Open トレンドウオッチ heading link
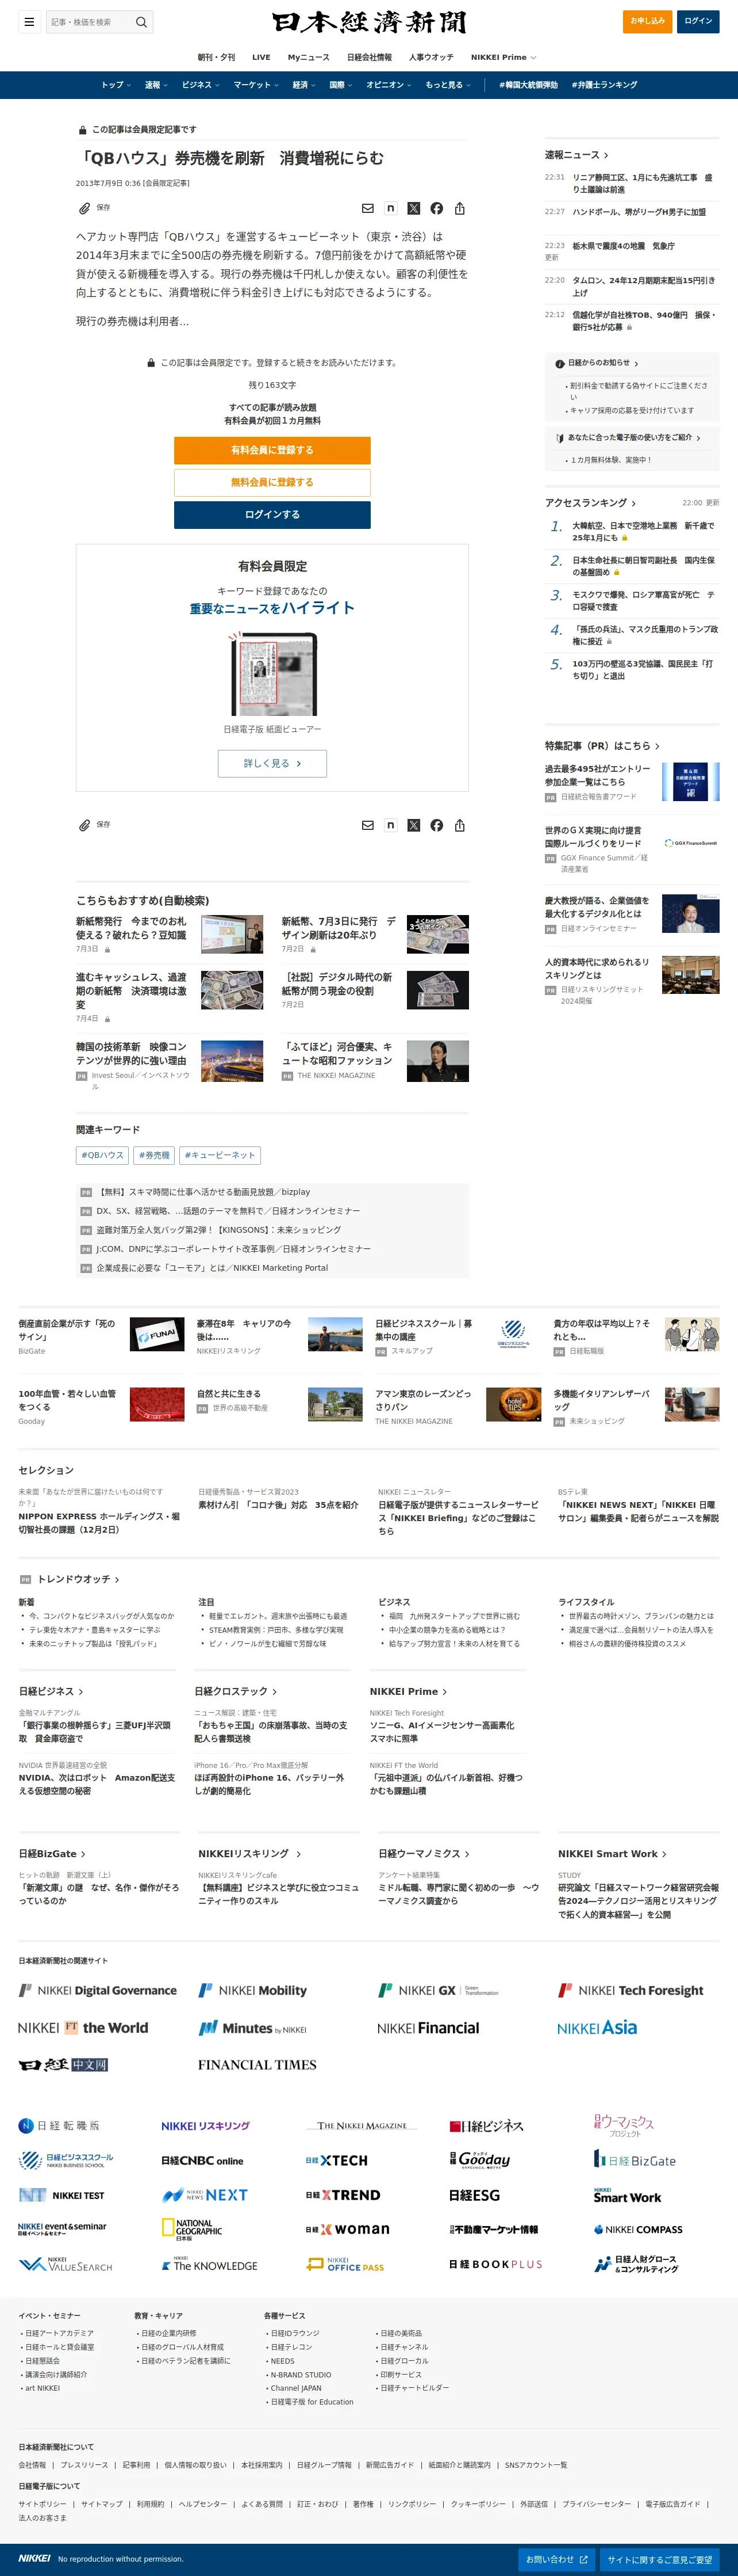Screen dimensions: 738x2576 (78, 1579)
